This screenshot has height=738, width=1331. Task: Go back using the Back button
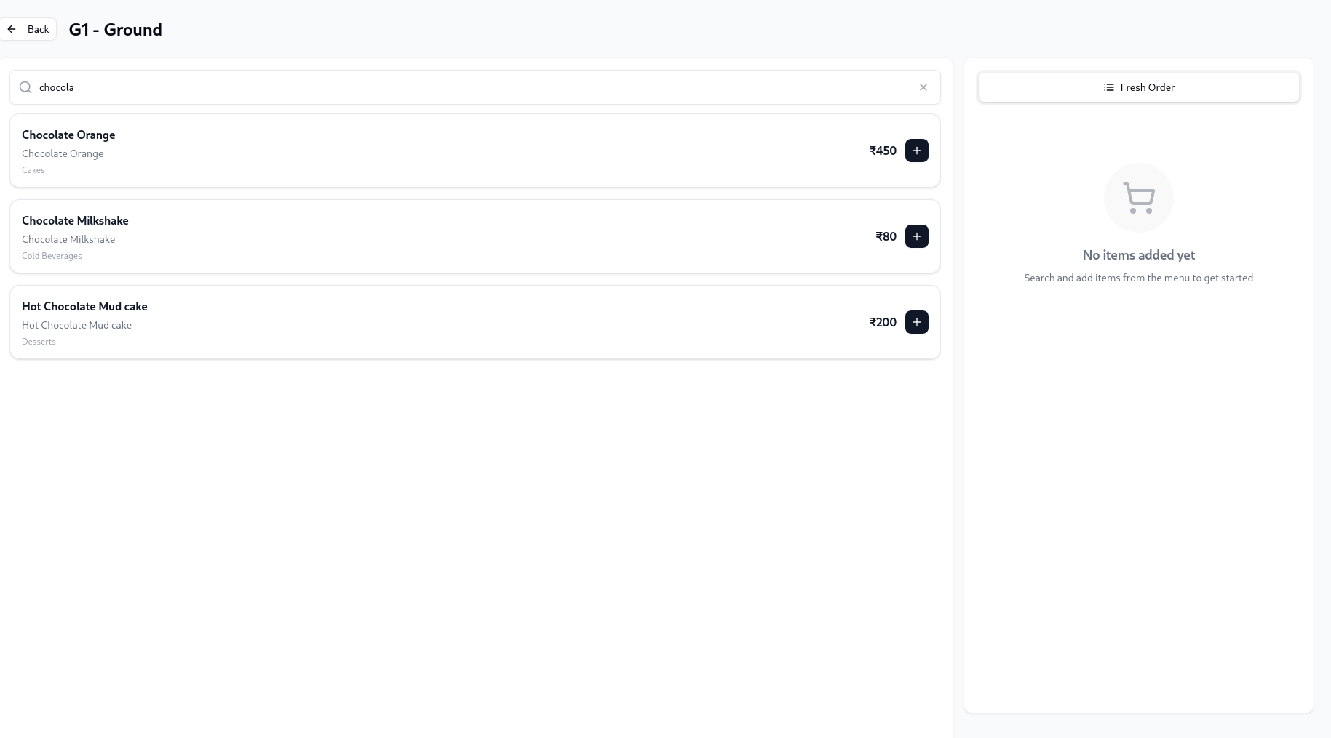28,29
